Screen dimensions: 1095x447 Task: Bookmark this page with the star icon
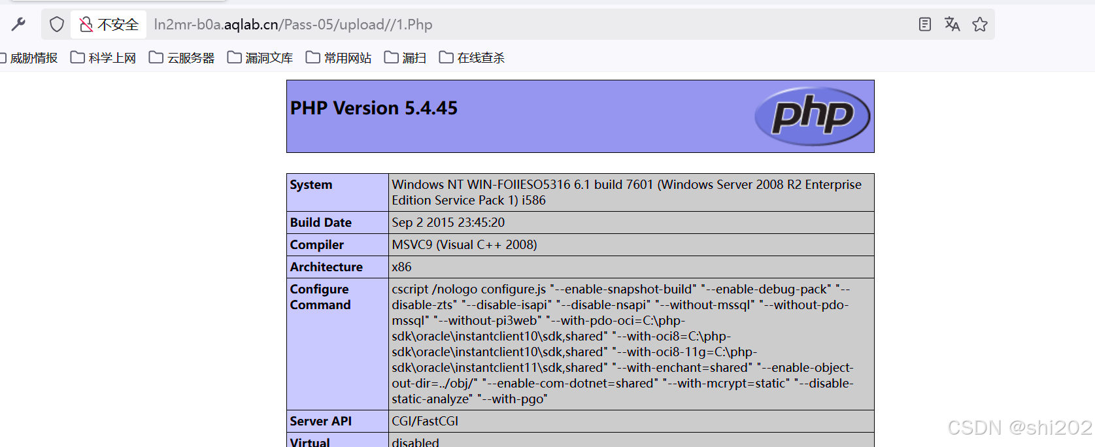click(979, 25)
